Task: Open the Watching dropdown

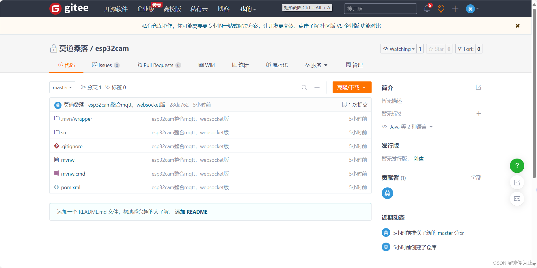Action: click(x=399, y=49)
